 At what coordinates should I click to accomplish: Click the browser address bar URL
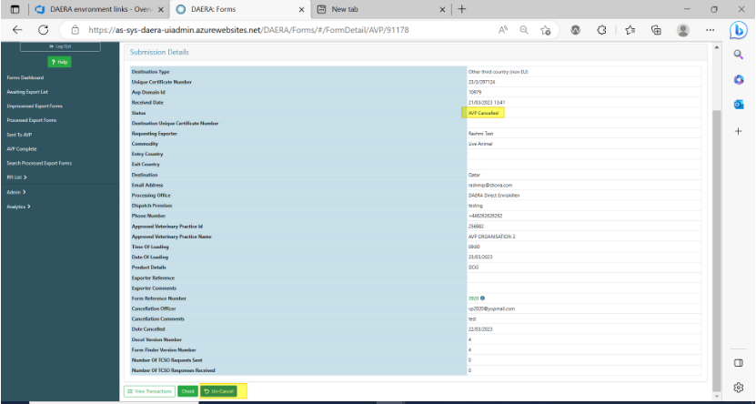point(273,30)
